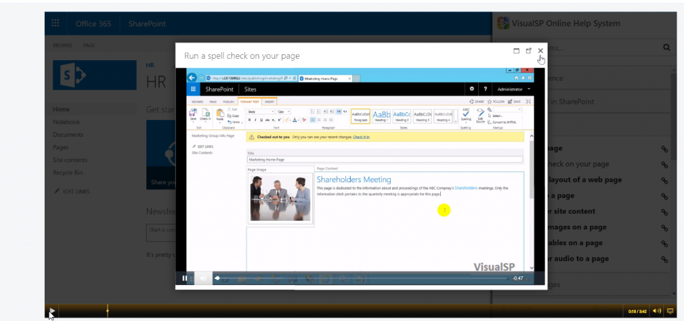Pause the embedded spell check video
The image size is (684, 321).
184,278
